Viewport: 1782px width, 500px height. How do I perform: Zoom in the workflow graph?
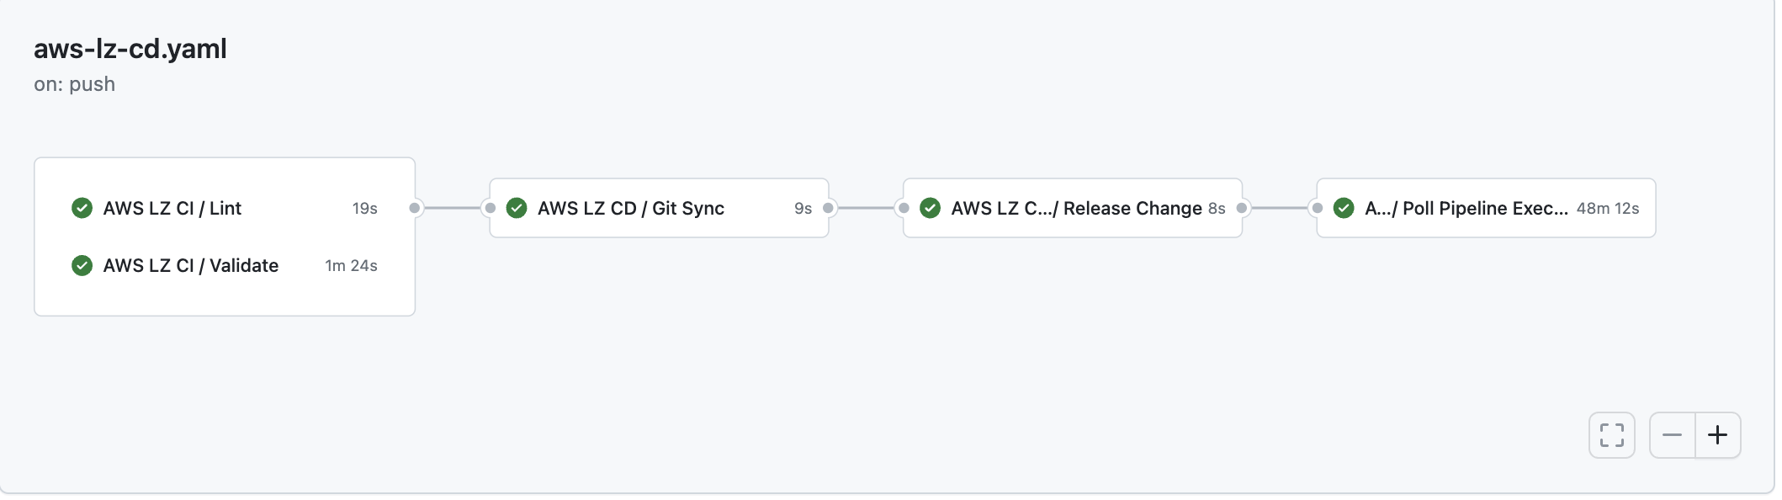tap(1718, 435)
